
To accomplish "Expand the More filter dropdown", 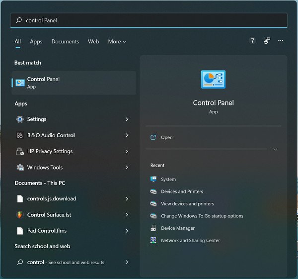I will pyautogui.click(x=117, y=42).
